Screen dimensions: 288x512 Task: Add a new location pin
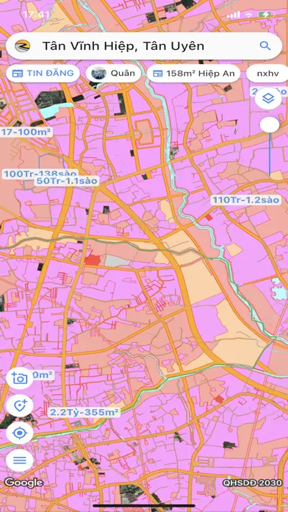tap(20, 405)
